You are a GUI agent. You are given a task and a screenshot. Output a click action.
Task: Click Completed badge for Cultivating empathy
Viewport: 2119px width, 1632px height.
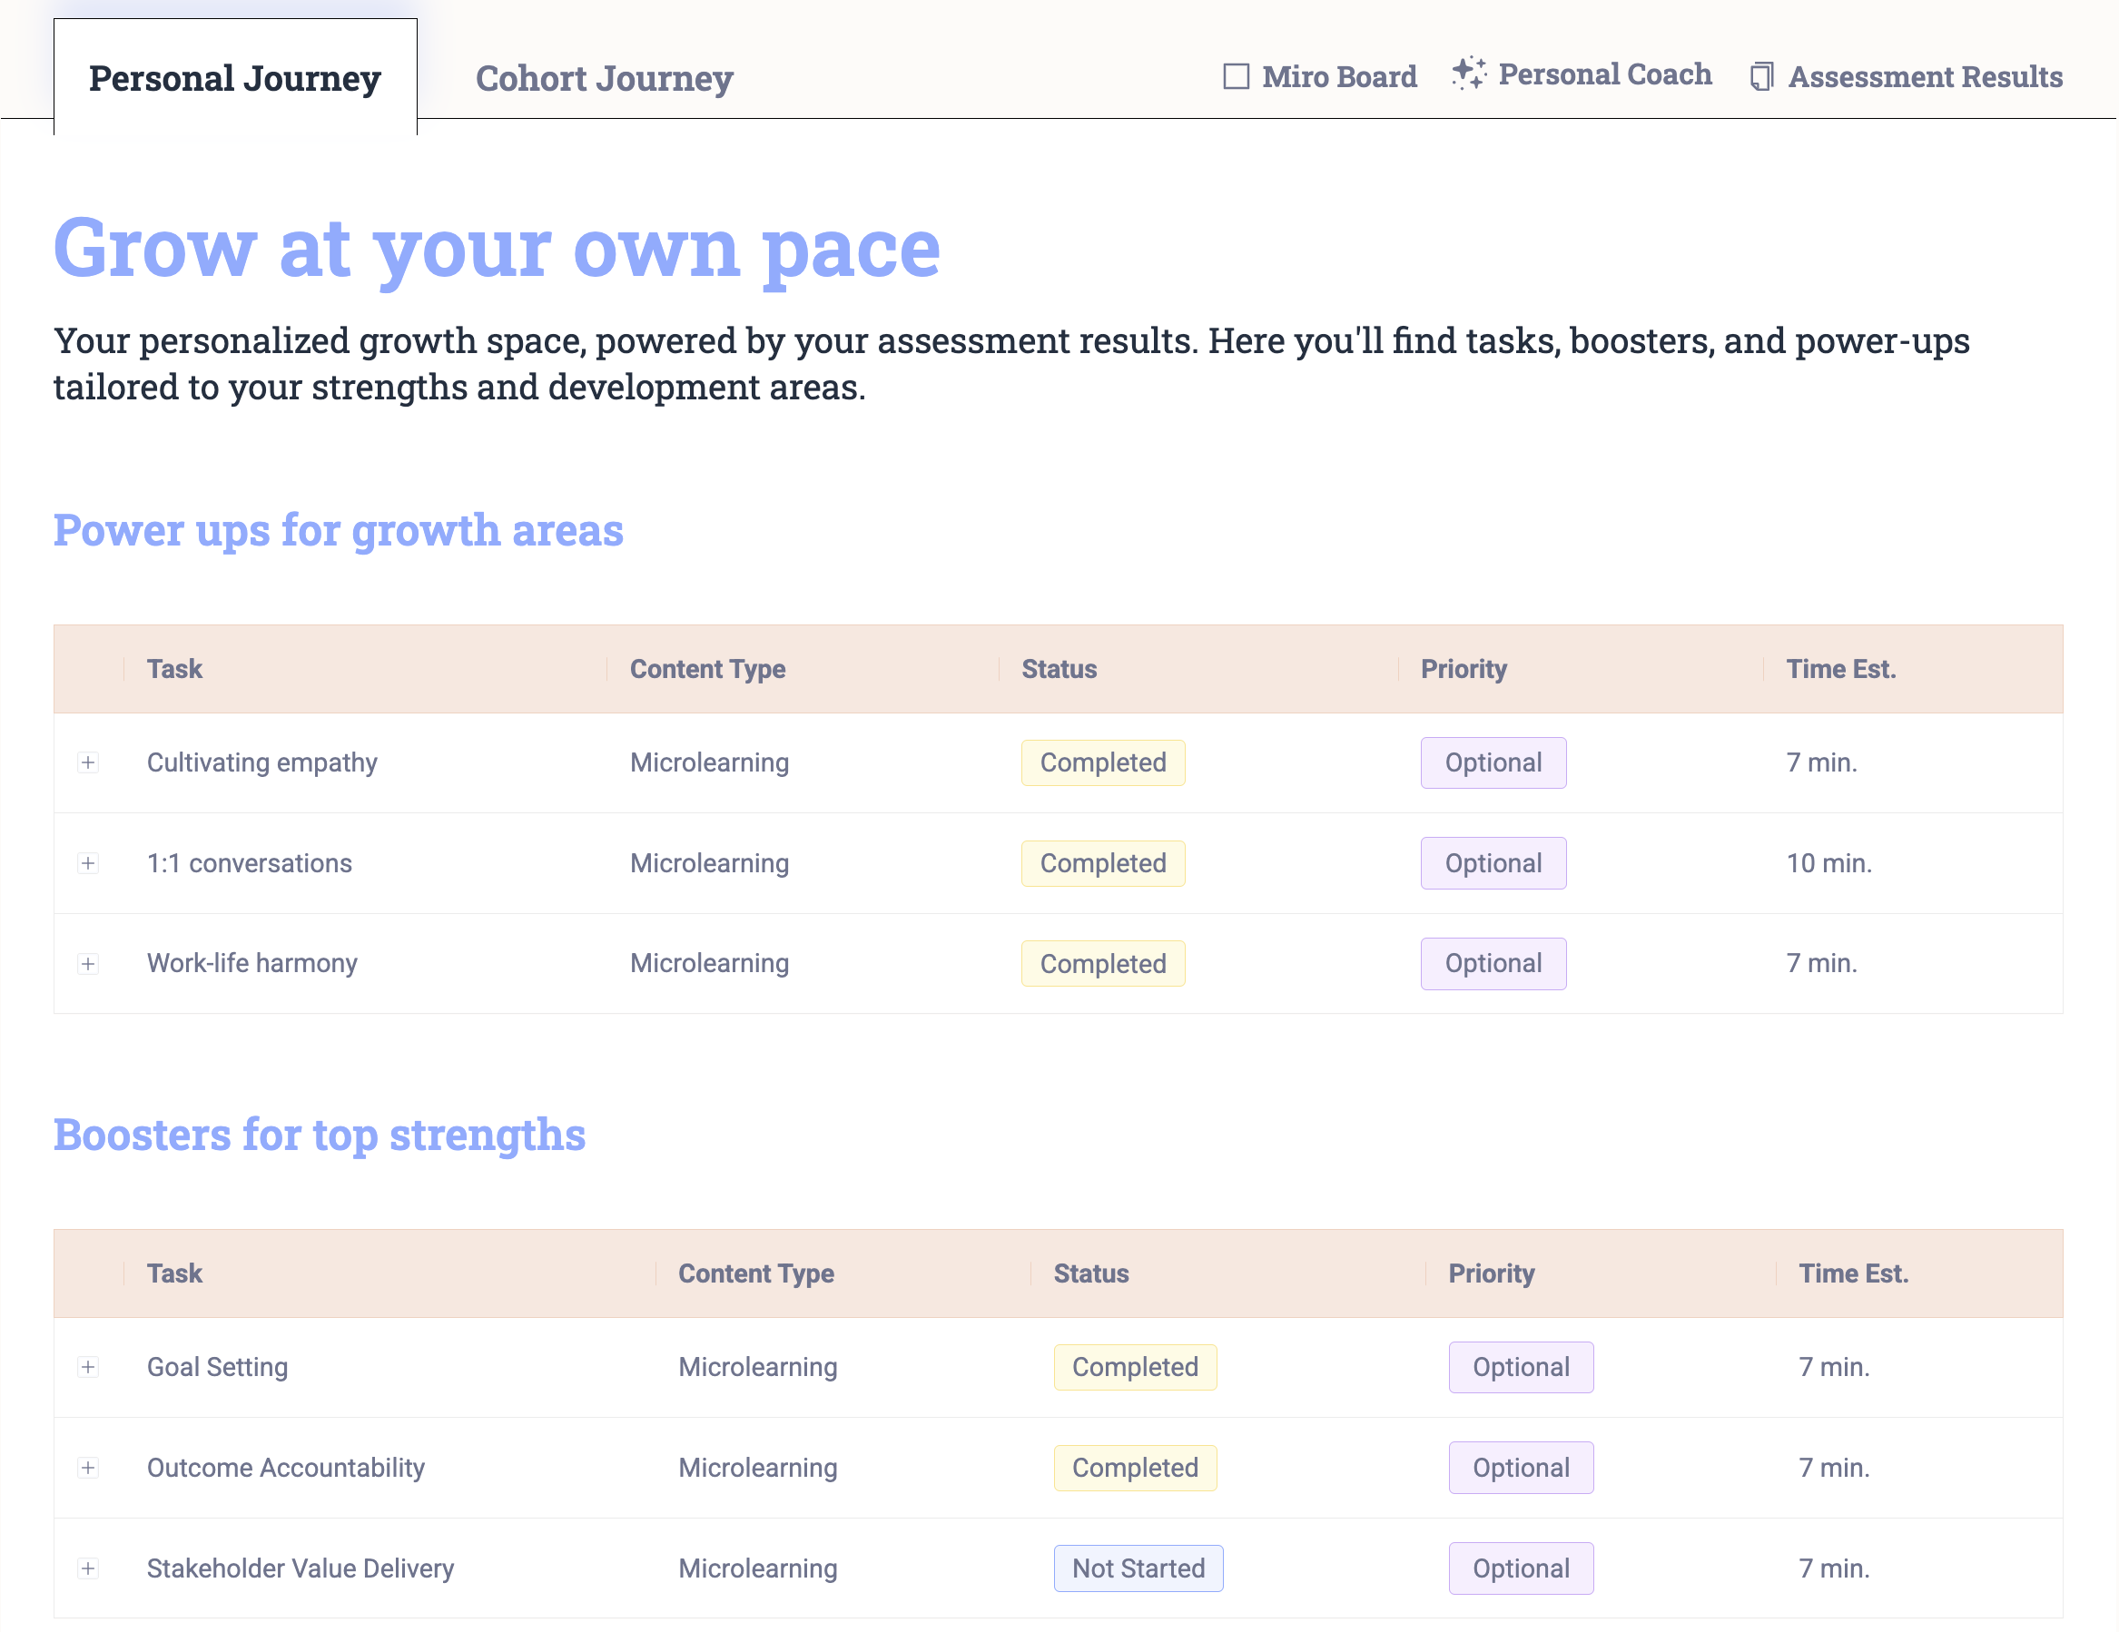click(x=1102, y=762)
